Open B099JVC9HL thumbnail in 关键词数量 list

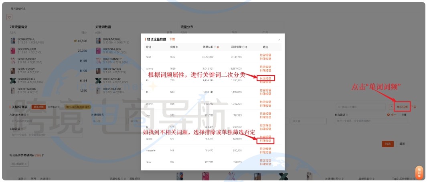[99, 41]
